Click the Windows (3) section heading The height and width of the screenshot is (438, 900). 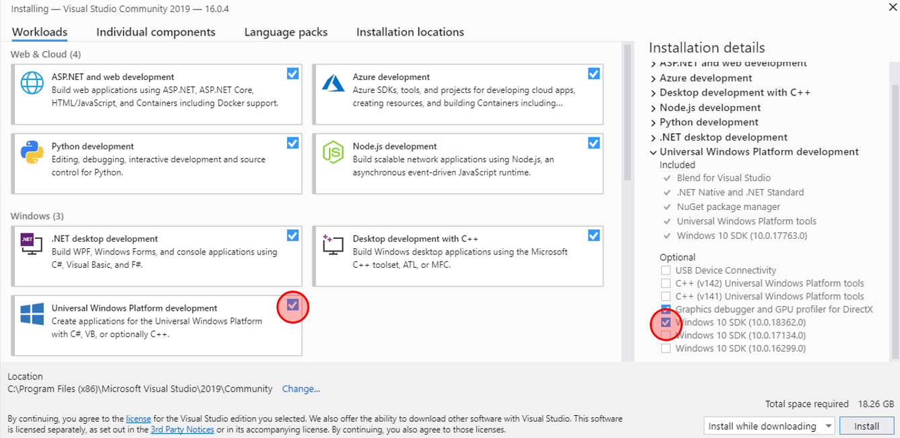pos(37,216)
